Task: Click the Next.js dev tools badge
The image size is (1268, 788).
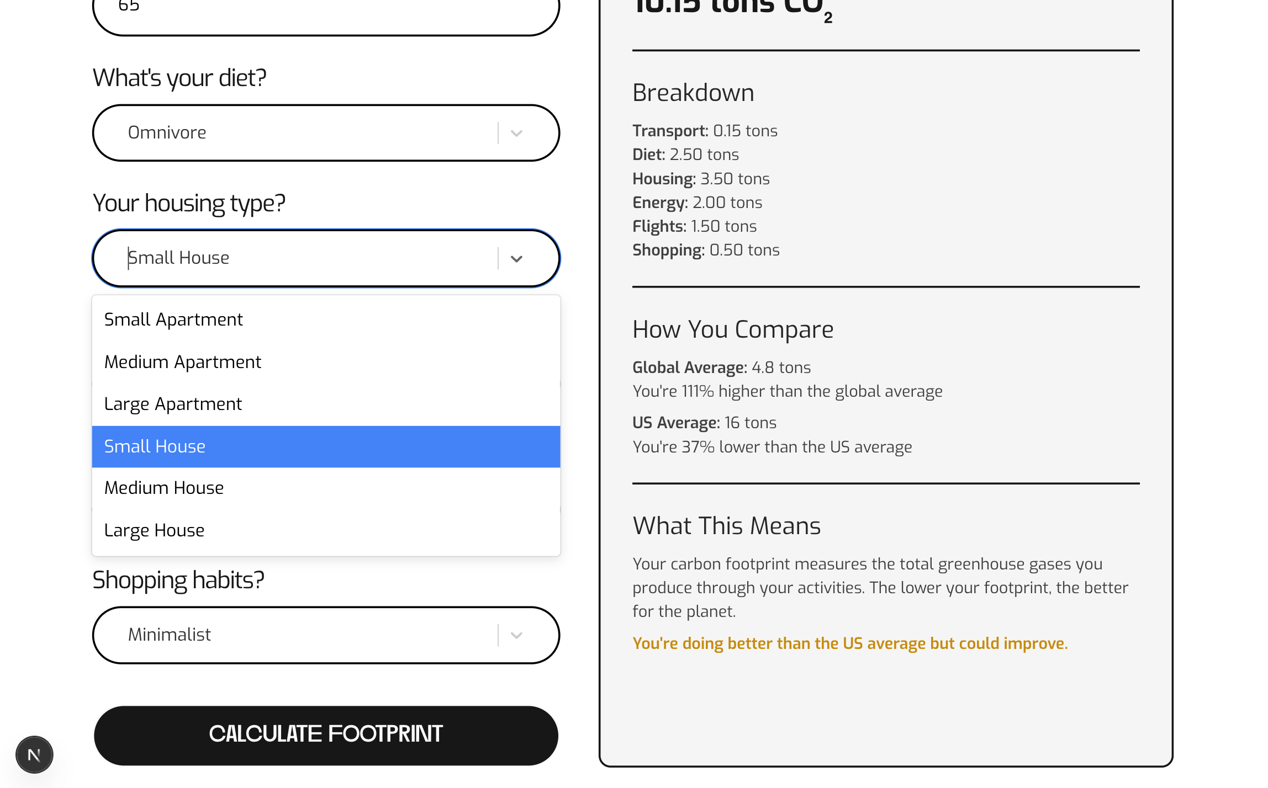Action: [34, 754]
